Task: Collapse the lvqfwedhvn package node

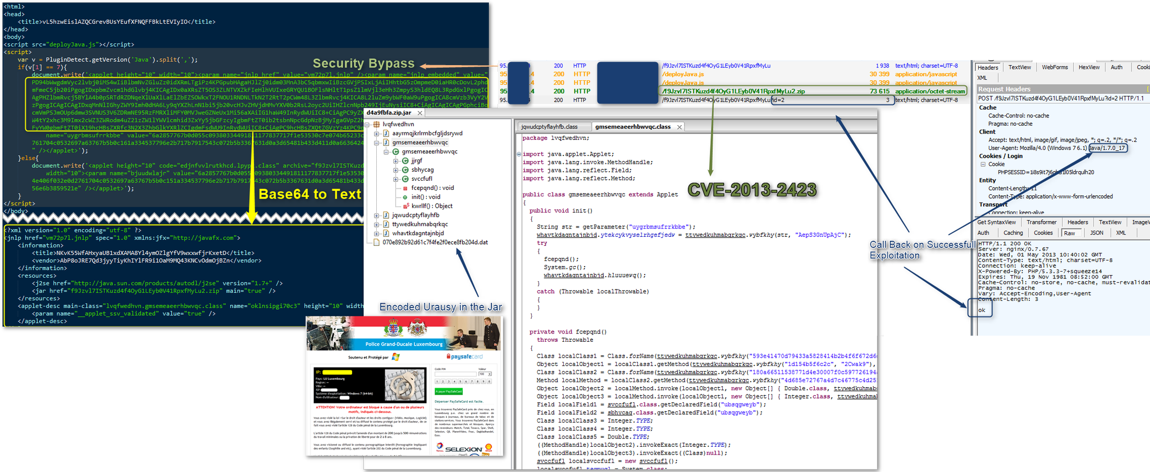Action: click(x=368, y=125)
